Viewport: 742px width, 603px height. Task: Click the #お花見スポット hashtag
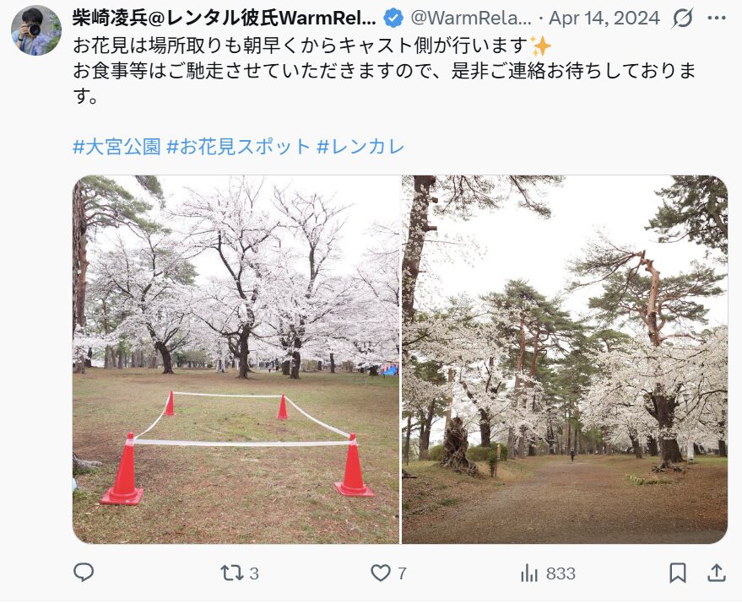(239, 147)
